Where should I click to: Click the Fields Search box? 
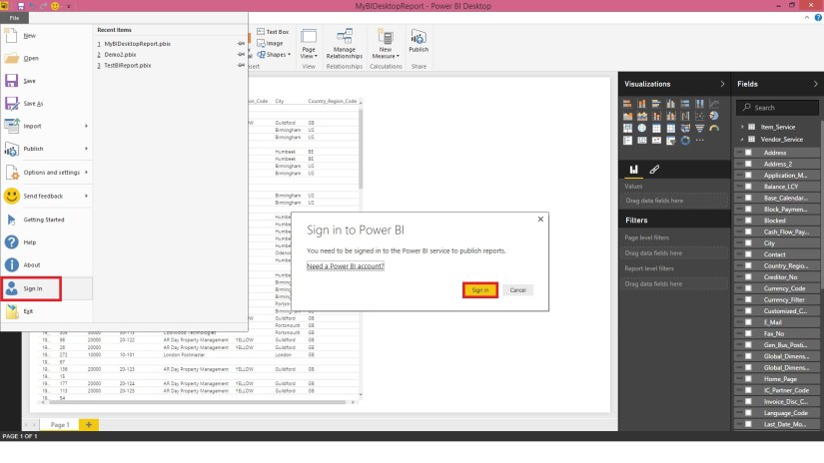click(777, 108)
